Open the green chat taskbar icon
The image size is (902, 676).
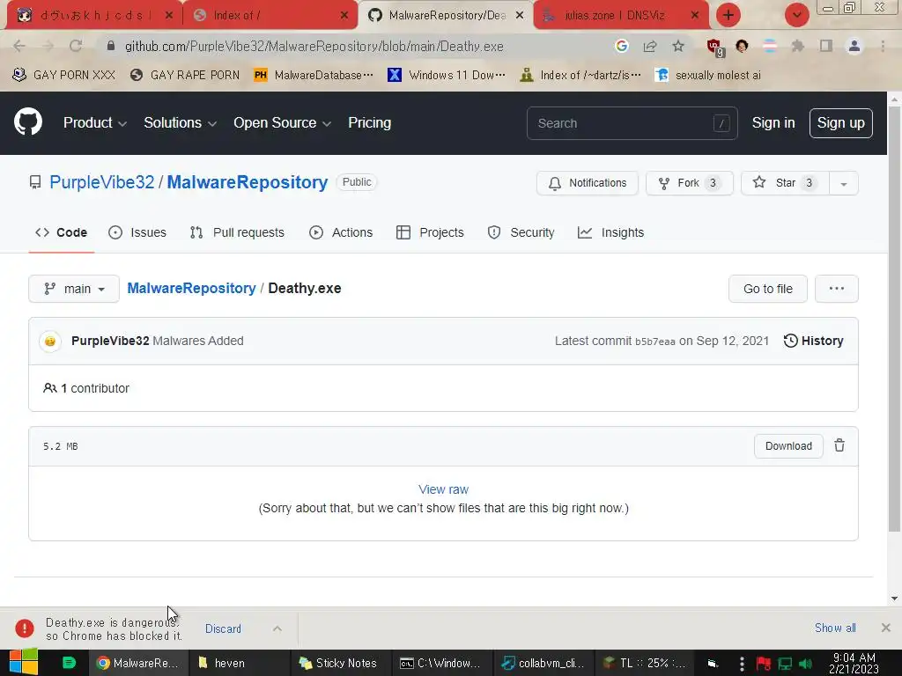click(69, 663)
